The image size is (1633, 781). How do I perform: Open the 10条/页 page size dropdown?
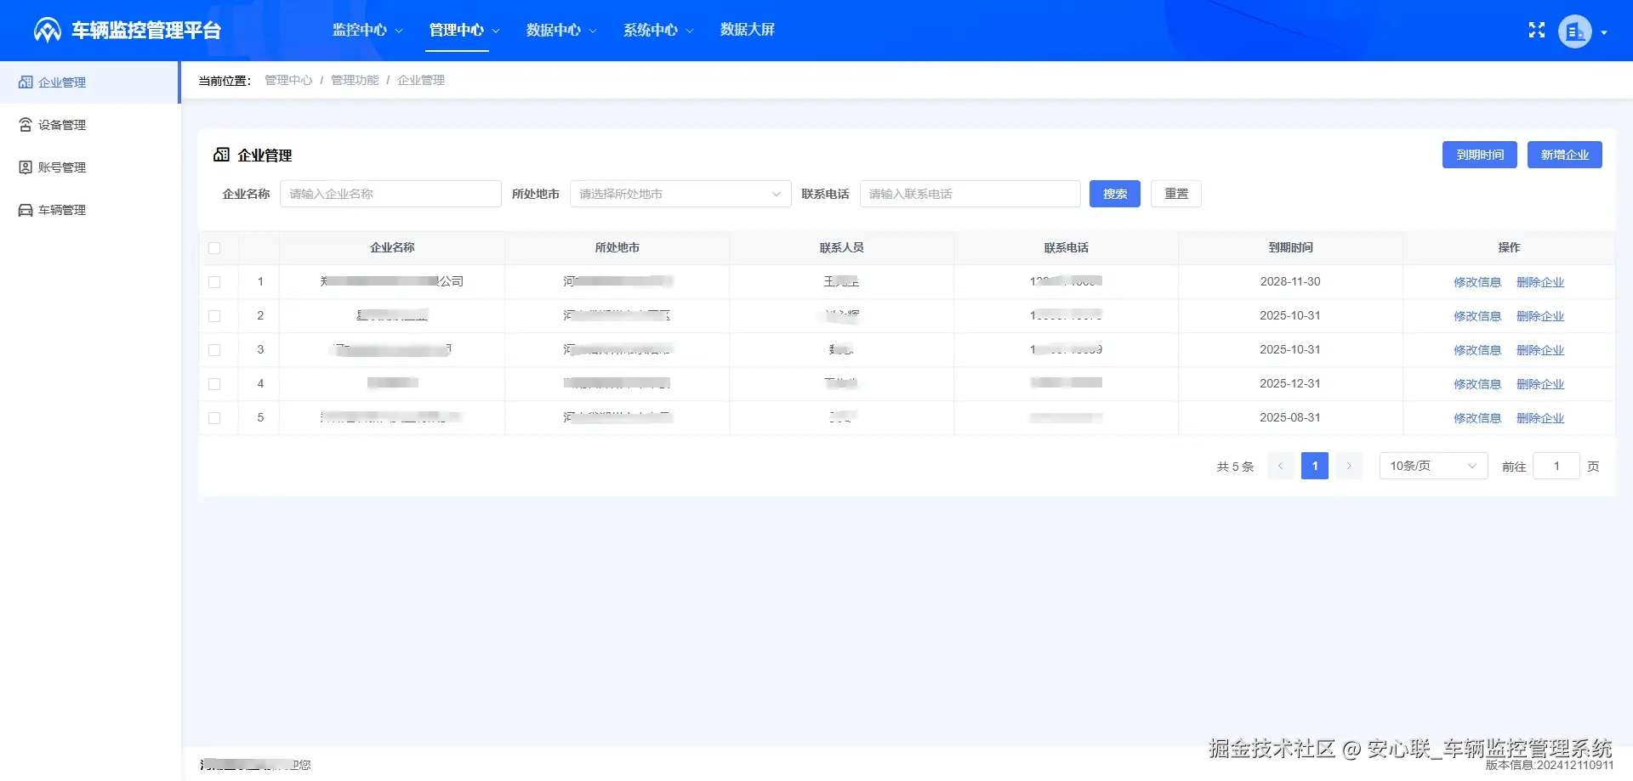1433,466
